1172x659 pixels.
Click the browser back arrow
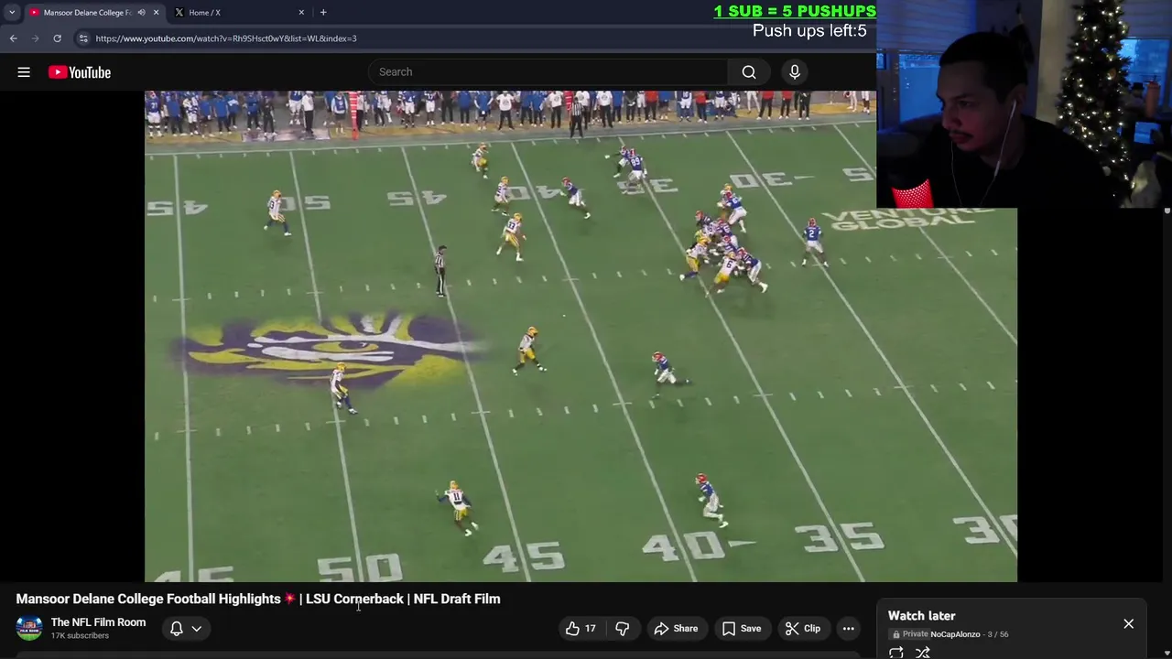coord(14,38)
